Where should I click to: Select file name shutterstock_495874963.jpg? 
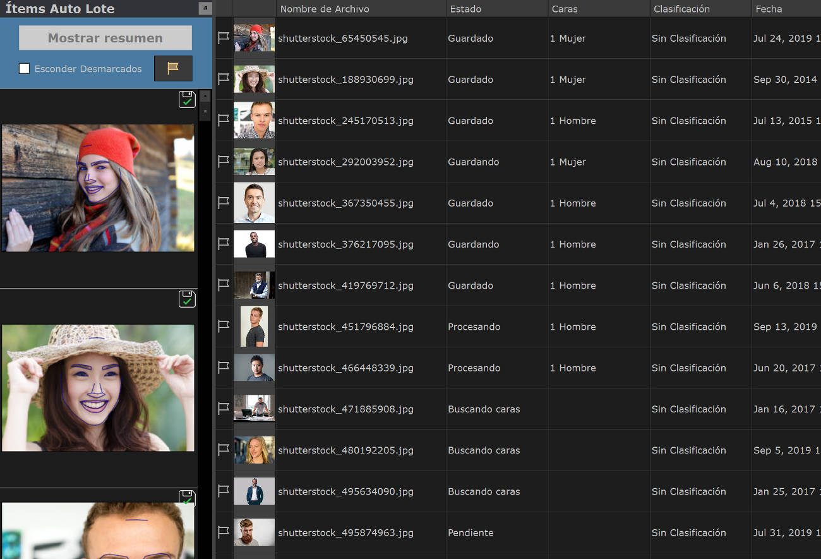pos(346,532)
